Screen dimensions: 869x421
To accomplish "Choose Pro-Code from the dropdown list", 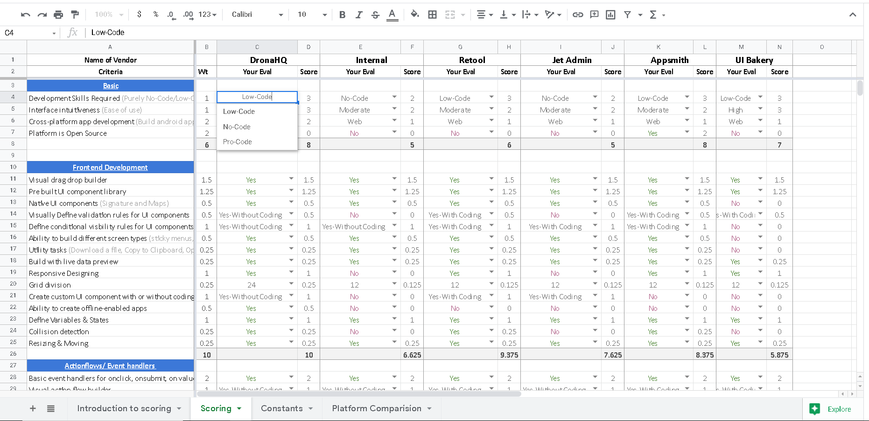I will pos(238,142).
